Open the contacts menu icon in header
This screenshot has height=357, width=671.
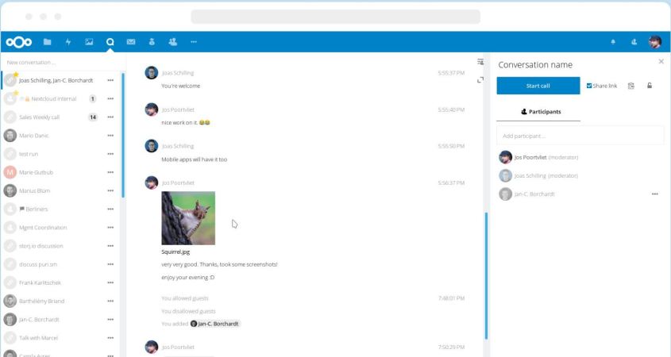click(634, 42)
